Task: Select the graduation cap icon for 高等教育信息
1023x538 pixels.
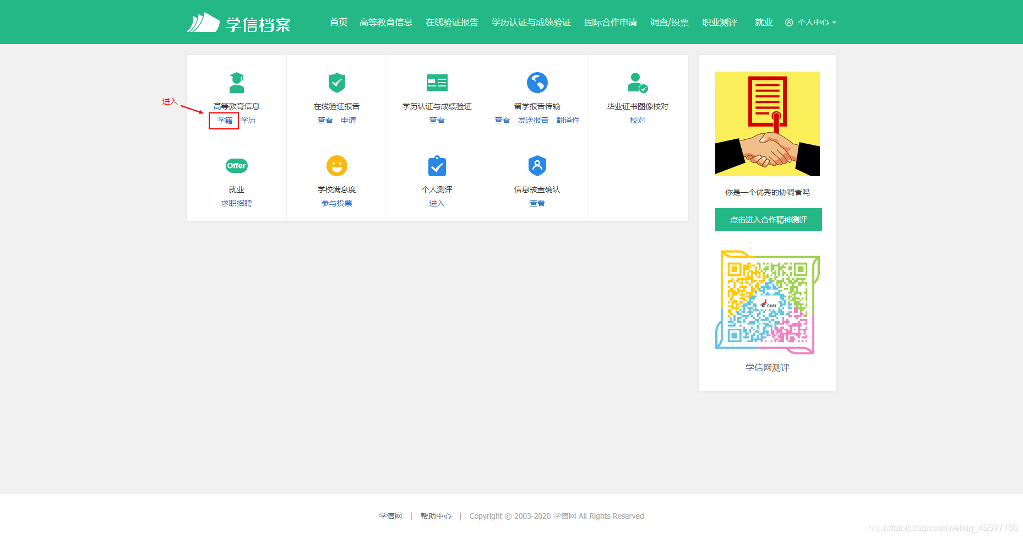Action: [236, 83]
